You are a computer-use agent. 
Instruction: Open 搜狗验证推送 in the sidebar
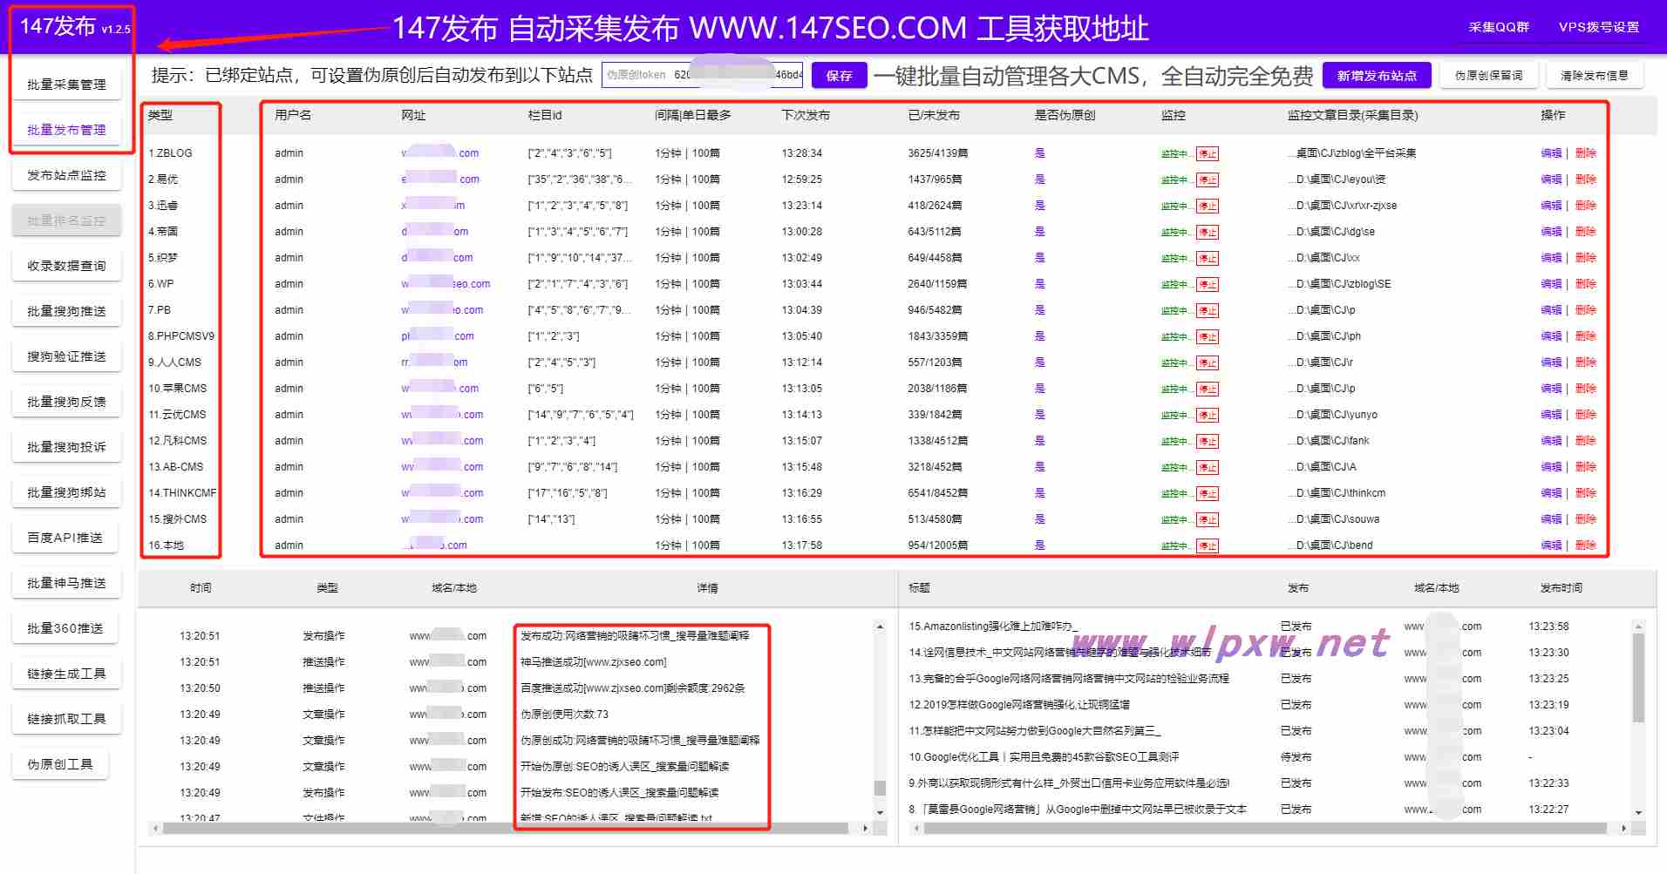(x=66, y=356)
